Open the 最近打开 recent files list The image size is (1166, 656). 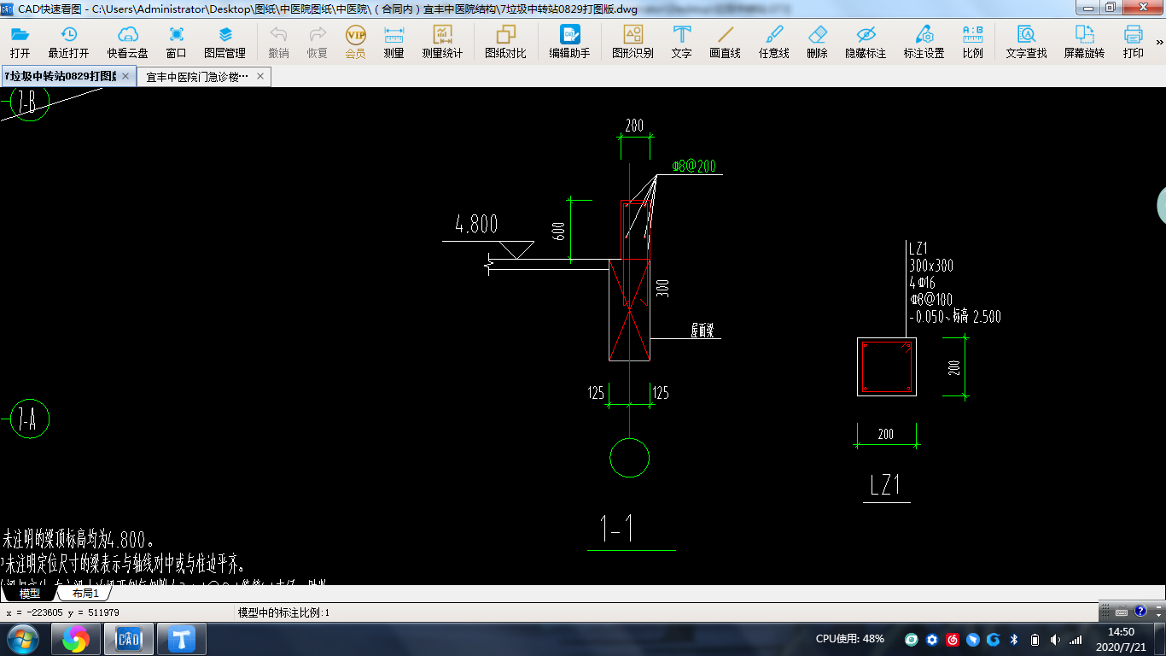click(x=68, y=42)
